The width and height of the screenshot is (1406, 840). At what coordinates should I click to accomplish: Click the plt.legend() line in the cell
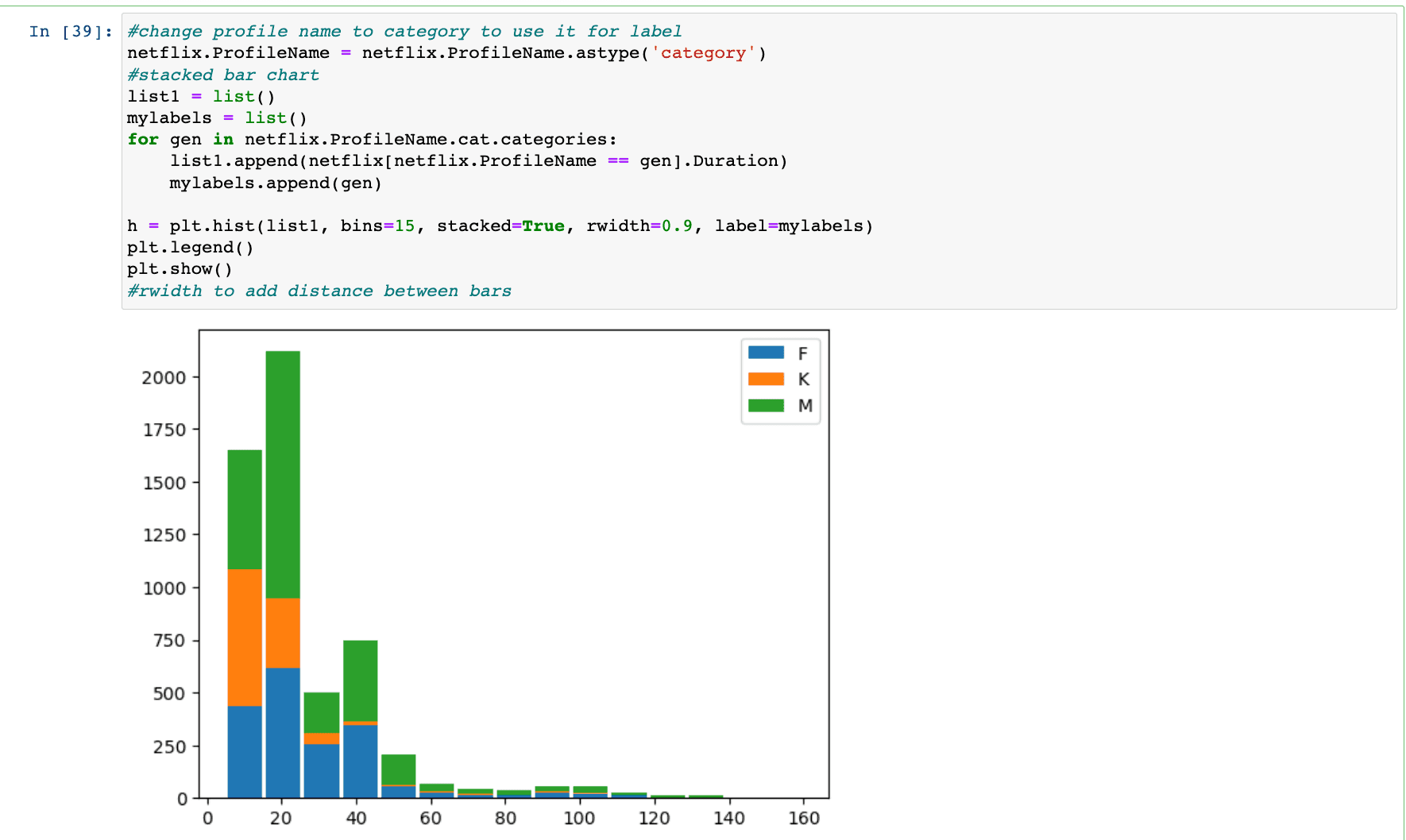click(x=190, y=248)
